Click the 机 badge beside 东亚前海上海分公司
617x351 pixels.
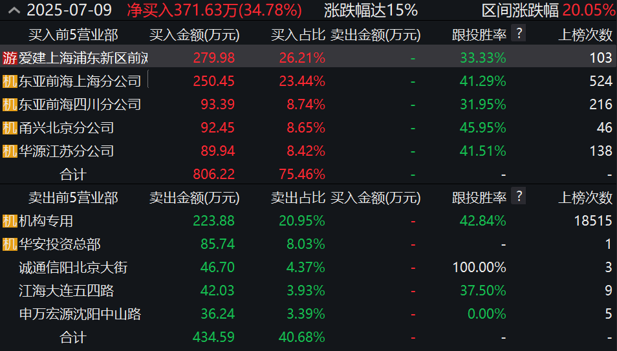[10, 81]
